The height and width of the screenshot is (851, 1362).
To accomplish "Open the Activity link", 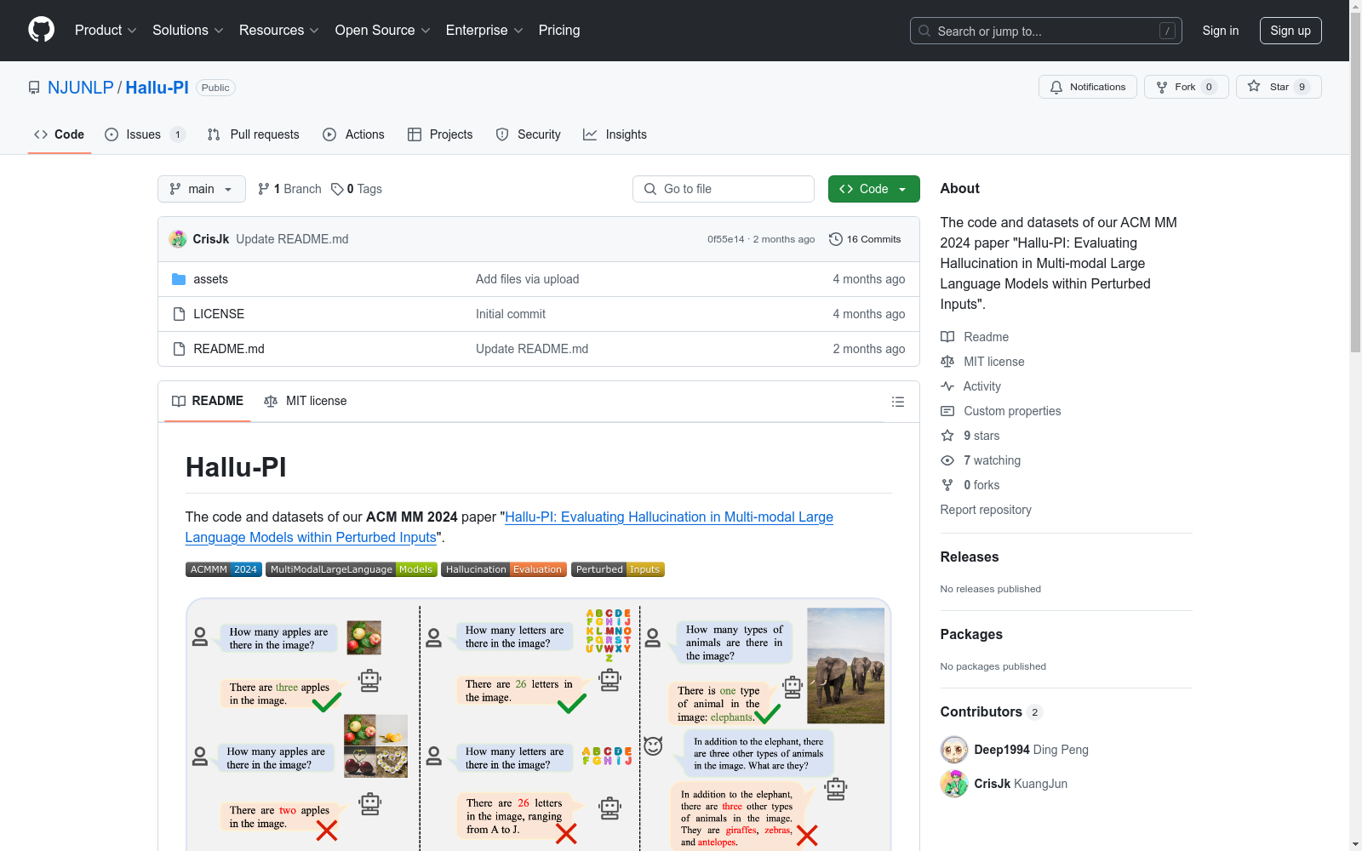I will [x=970, y=386].
